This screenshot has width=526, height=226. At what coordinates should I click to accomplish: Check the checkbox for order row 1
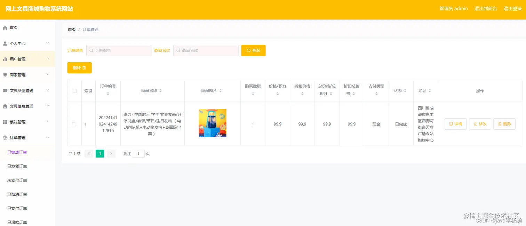(x=74, y=124)
